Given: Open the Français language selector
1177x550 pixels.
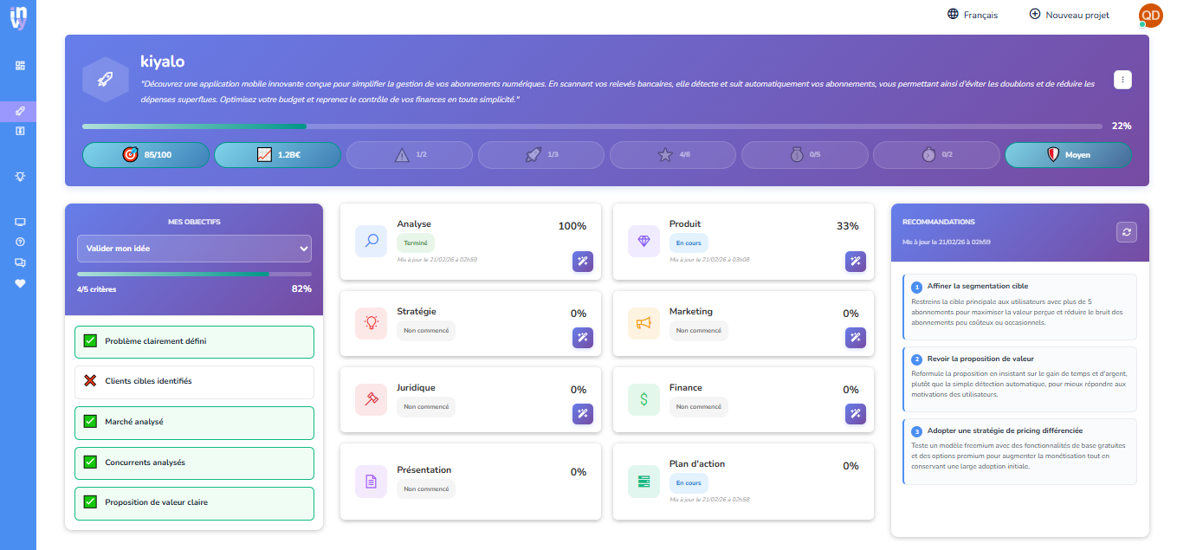Looking at the screenshot, I should click(x=973, y=15).
